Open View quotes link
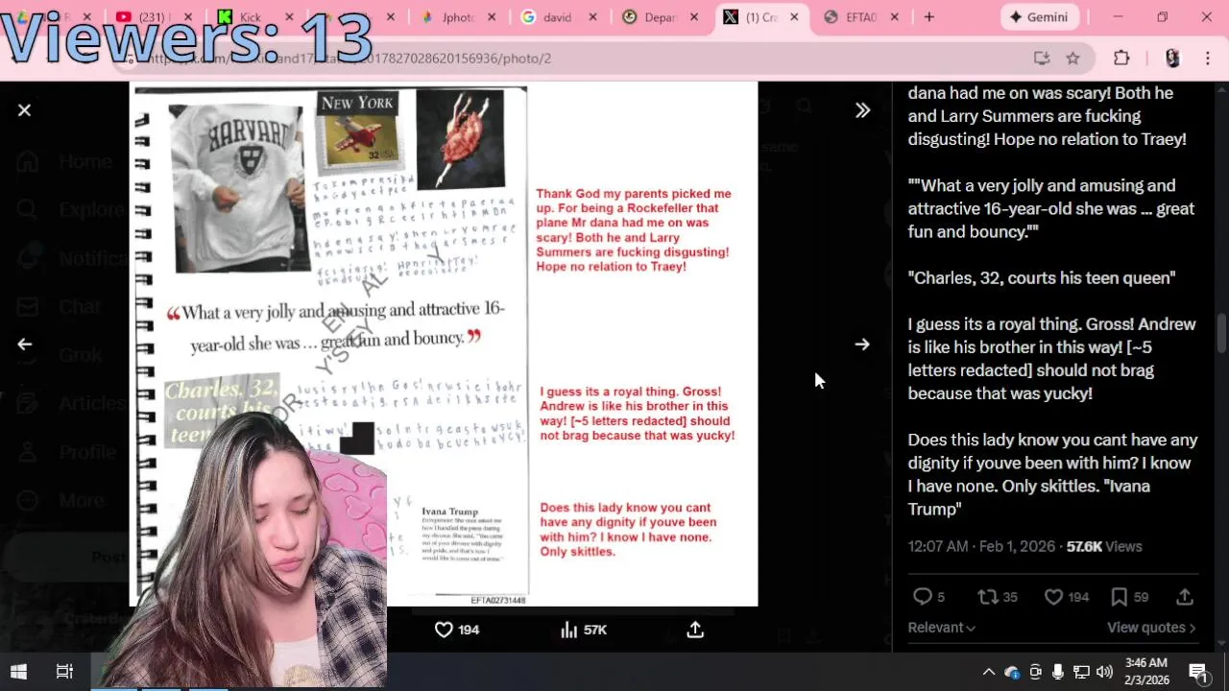 pos(1151,628)
